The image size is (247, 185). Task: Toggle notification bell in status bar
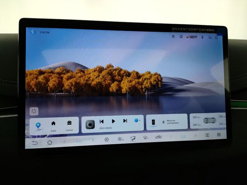pos(216,37)
